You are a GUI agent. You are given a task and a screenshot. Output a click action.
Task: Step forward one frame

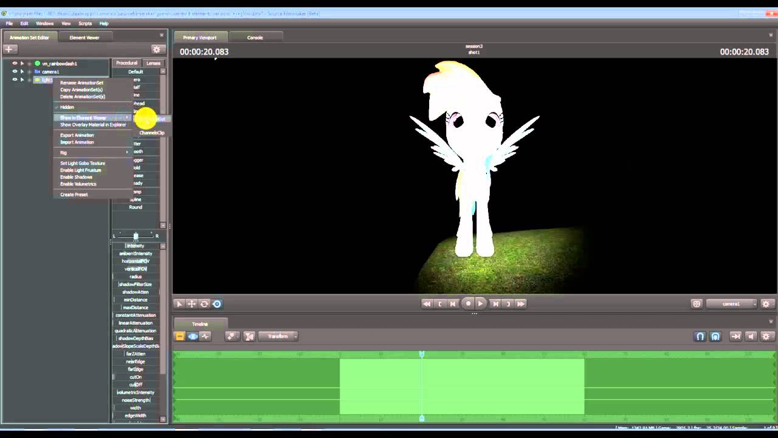(x=495, y=304)
